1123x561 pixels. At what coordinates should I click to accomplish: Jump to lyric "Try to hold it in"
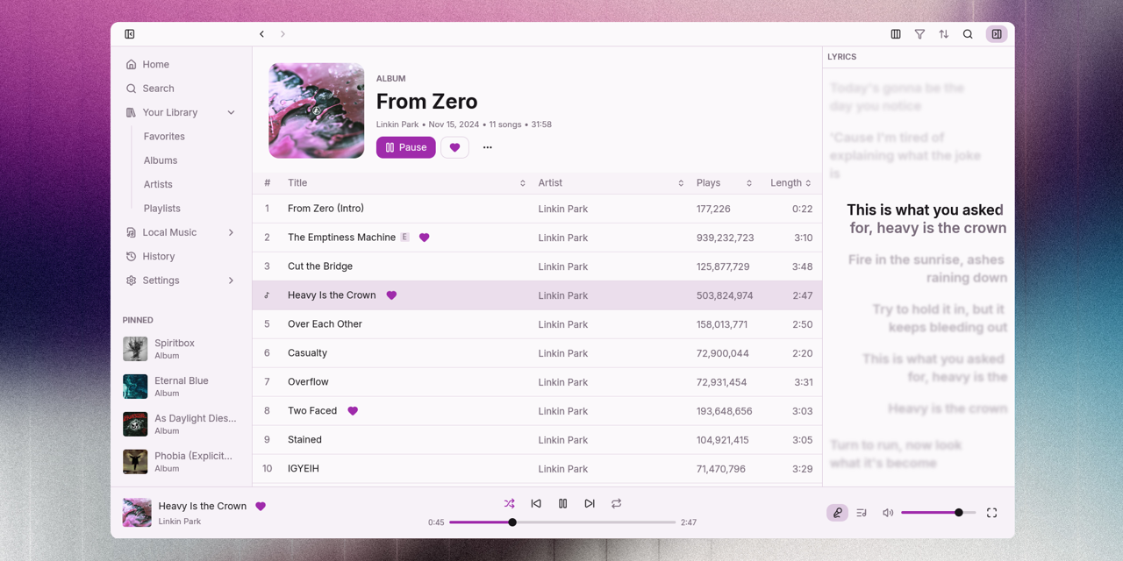[x=939, y=318]
